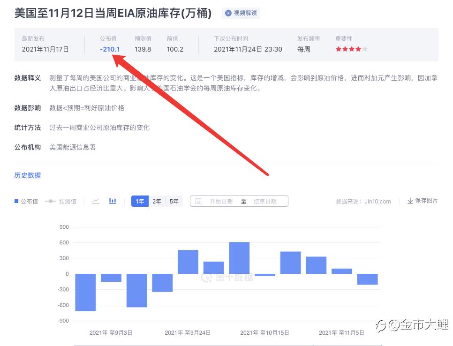
Task: Set the 结束日期 end date field
Action: tap(265, 201)
